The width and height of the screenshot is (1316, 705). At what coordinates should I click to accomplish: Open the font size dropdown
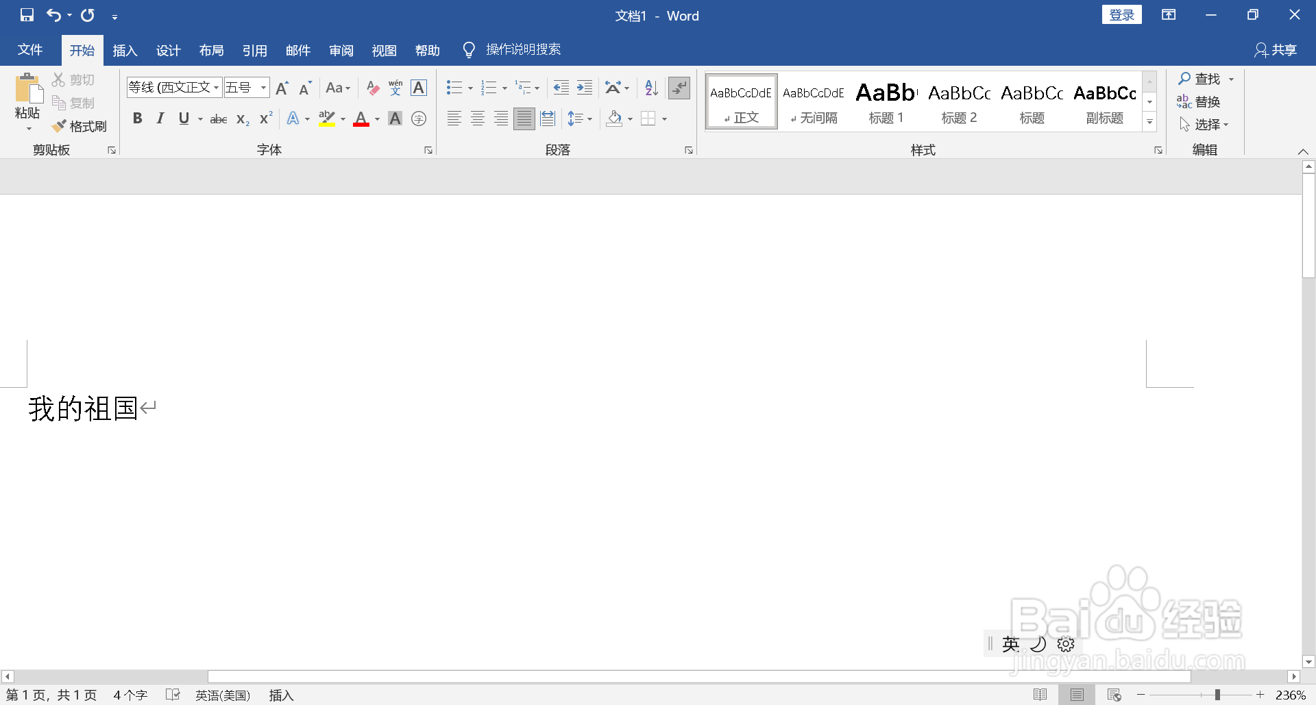[263, 88]
